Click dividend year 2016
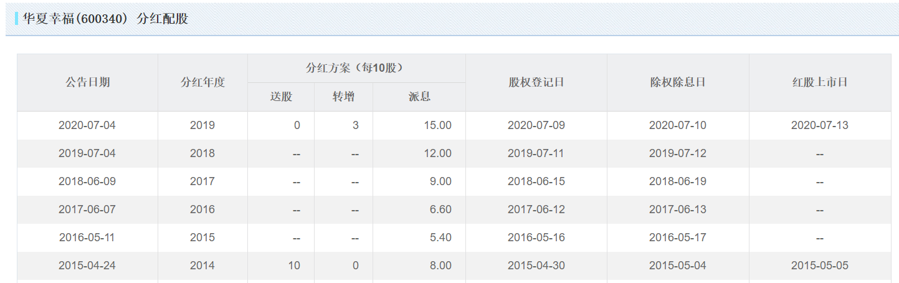Screen dimensions: 899x283 coord(202,209)
